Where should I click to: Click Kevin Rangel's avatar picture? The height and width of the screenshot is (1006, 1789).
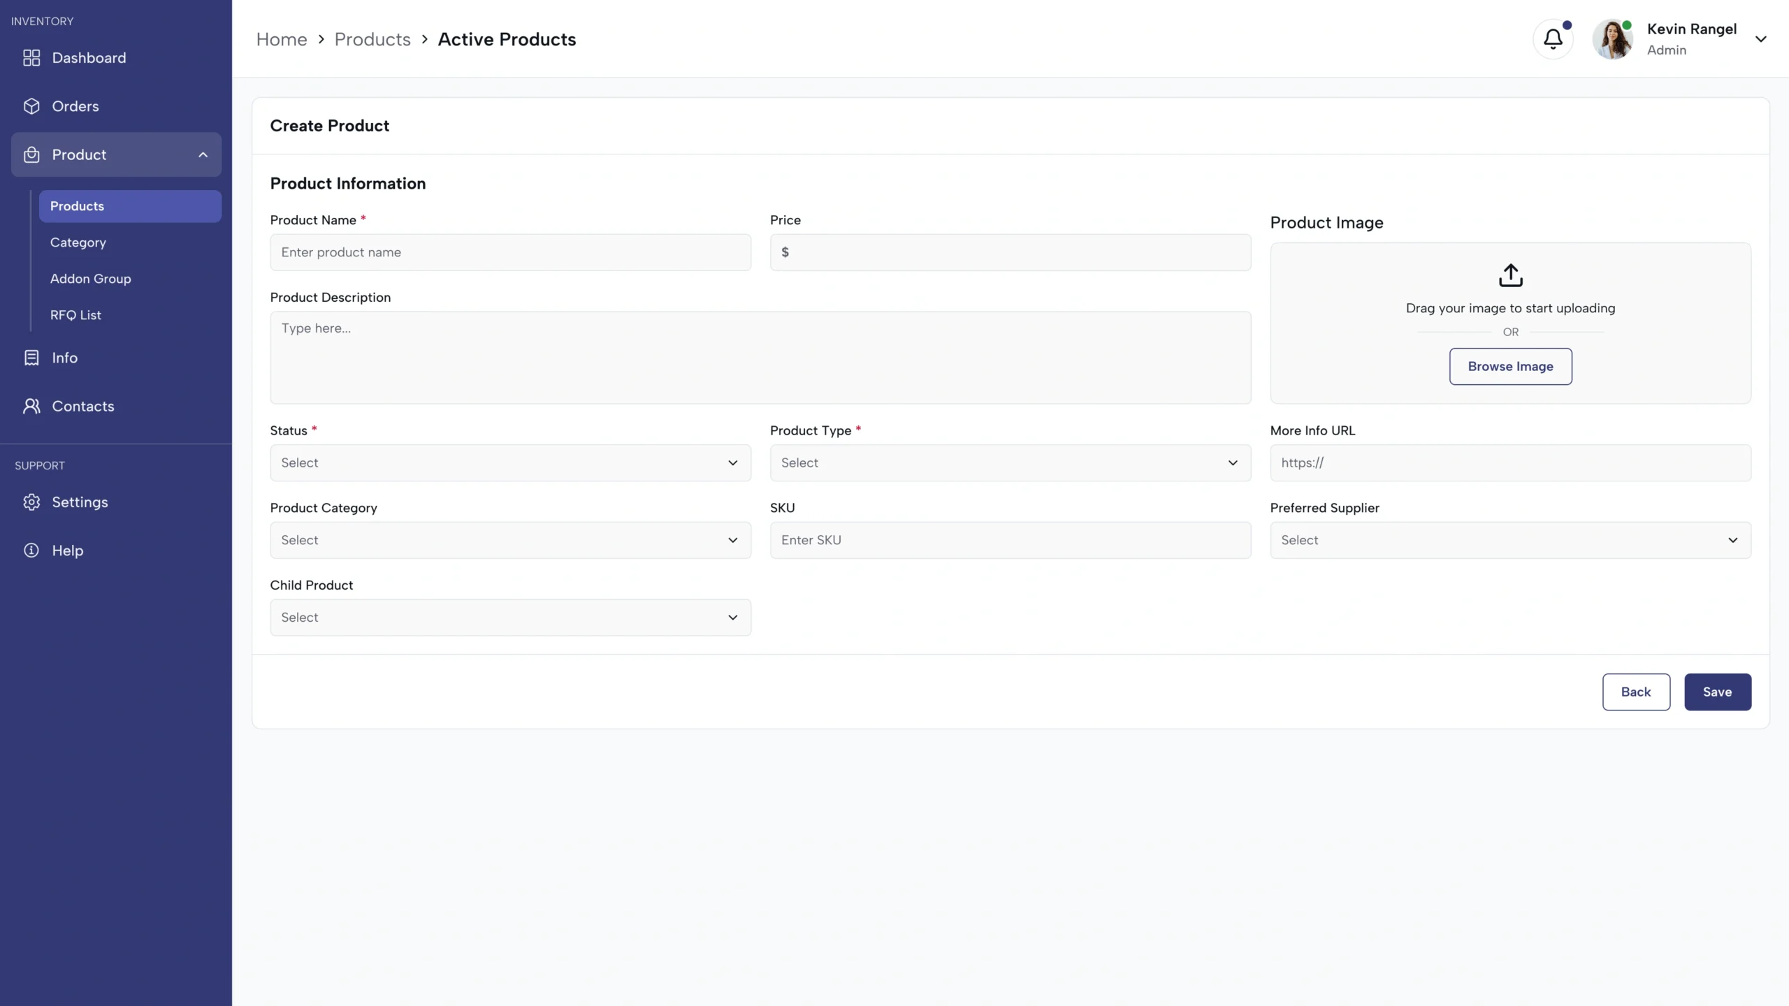pyautogui.click(x=1612, y=39)
